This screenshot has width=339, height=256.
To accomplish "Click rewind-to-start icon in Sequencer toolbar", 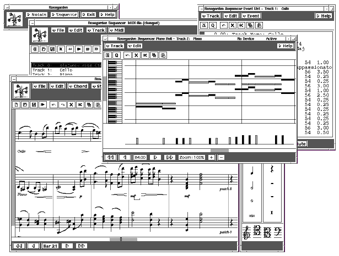I will [x=61, y=49].
